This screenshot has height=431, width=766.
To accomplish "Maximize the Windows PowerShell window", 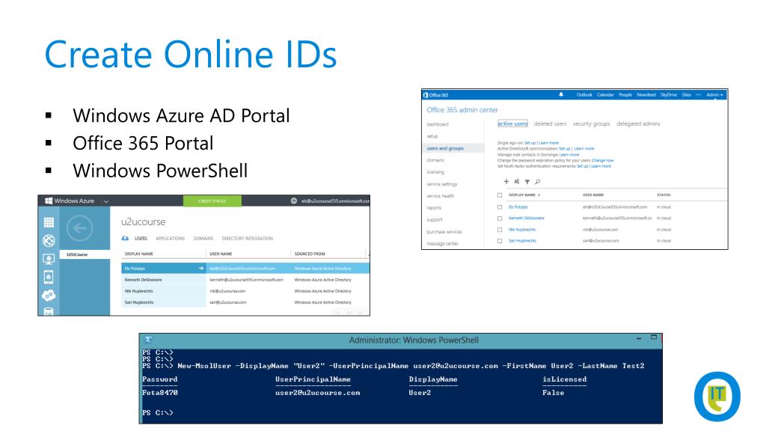I will tap(654, 337).
